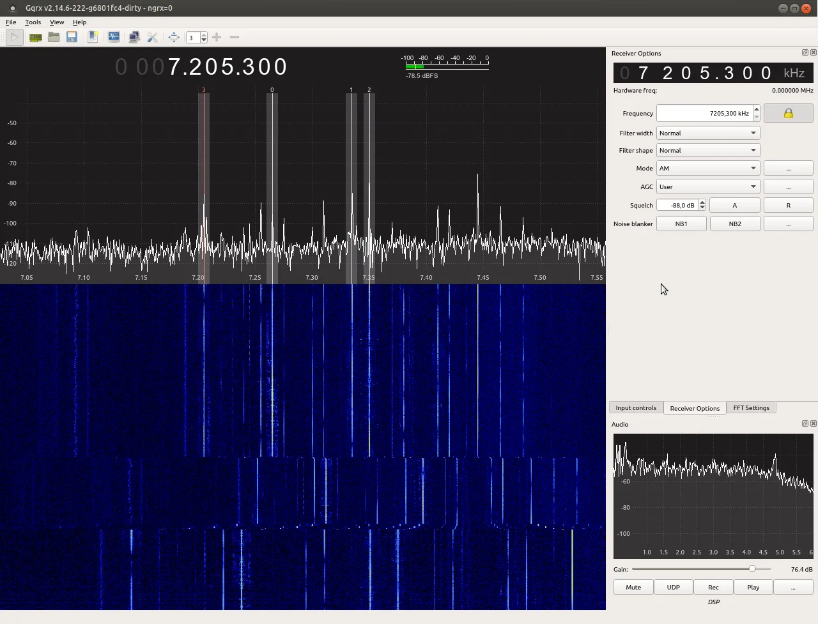Open the I/O device configuration icon
818x624 pixels.
[36, 38]
